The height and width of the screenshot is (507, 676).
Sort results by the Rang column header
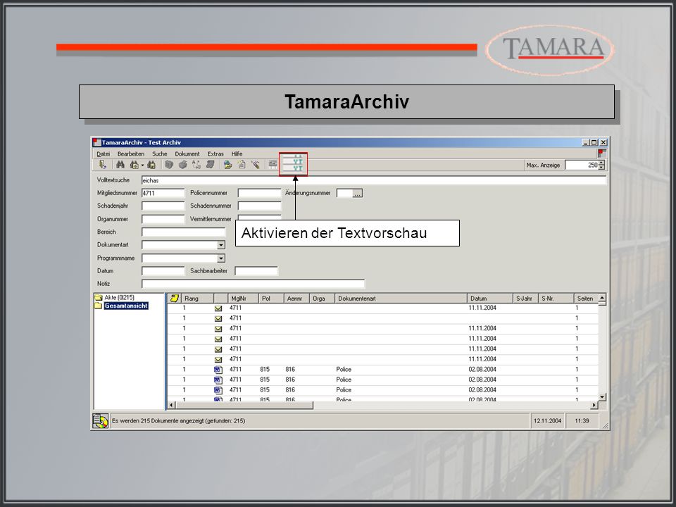[x=197, y=299]
